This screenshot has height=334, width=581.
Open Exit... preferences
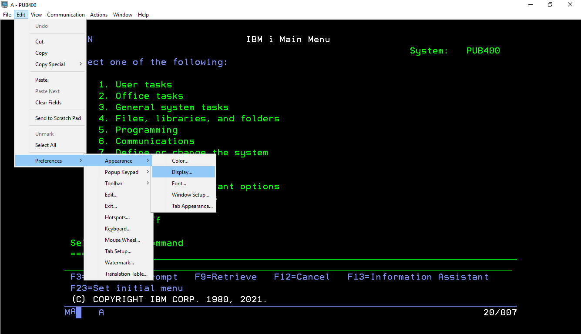click(118, 206)
